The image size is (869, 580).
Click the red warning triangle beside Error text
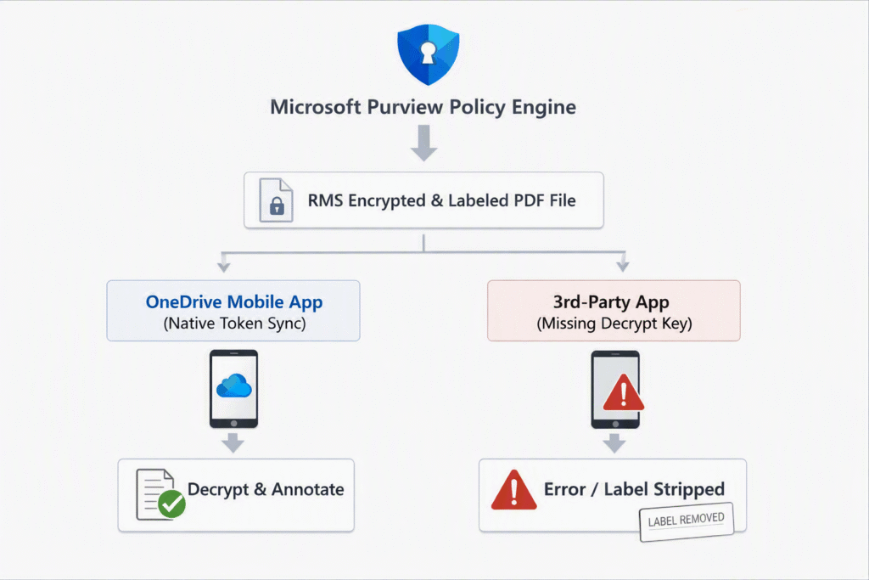pos(513,490)
